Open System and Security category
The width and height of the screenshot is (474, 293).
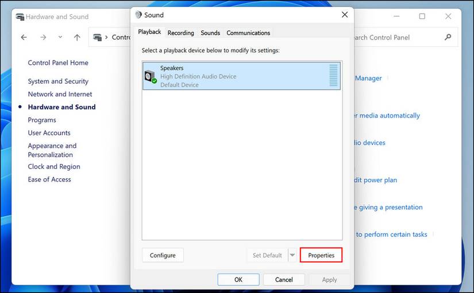tap(58, 81)
